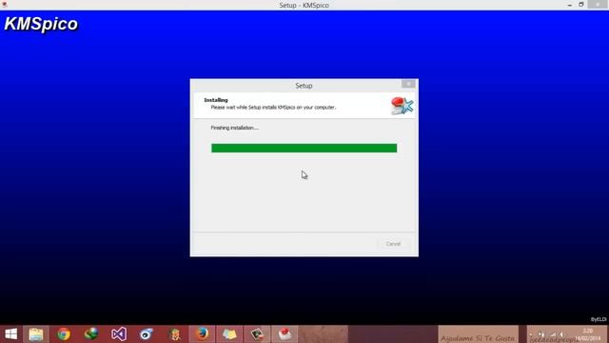Click the taskbar clock and date
The image size is (609, 343).
coord(587,334)
